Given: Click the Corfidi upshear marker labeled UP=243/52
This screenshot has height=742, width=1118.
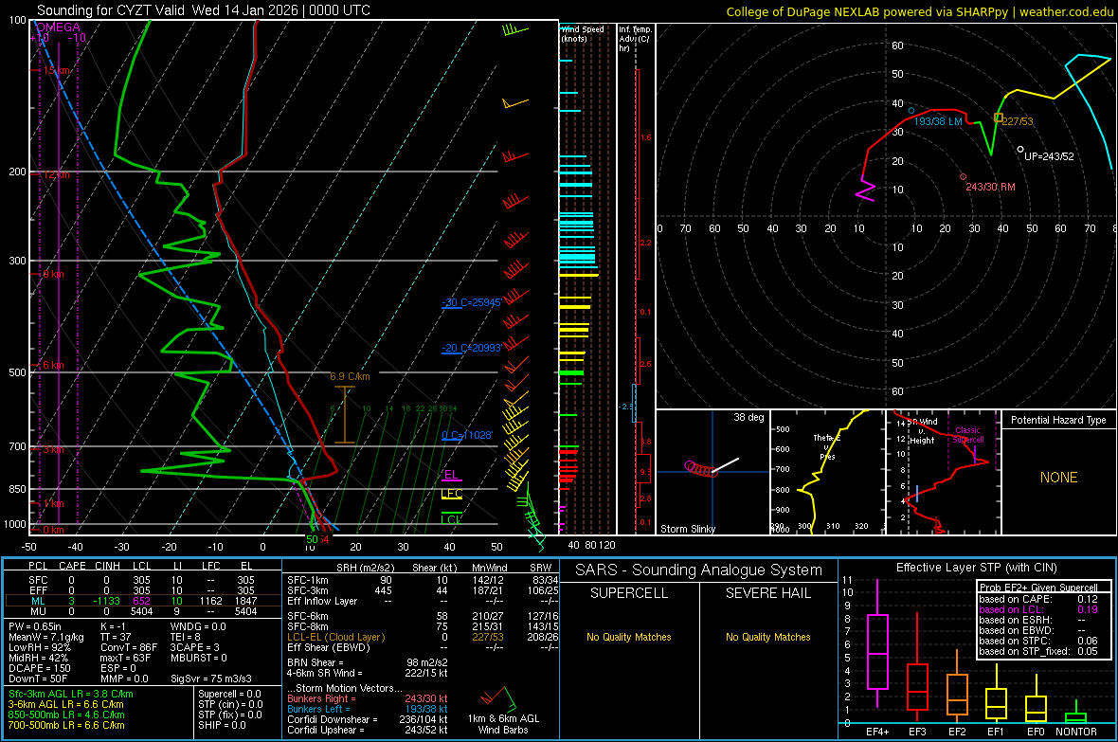Looking at the screenshot, I should (1021, 150).
